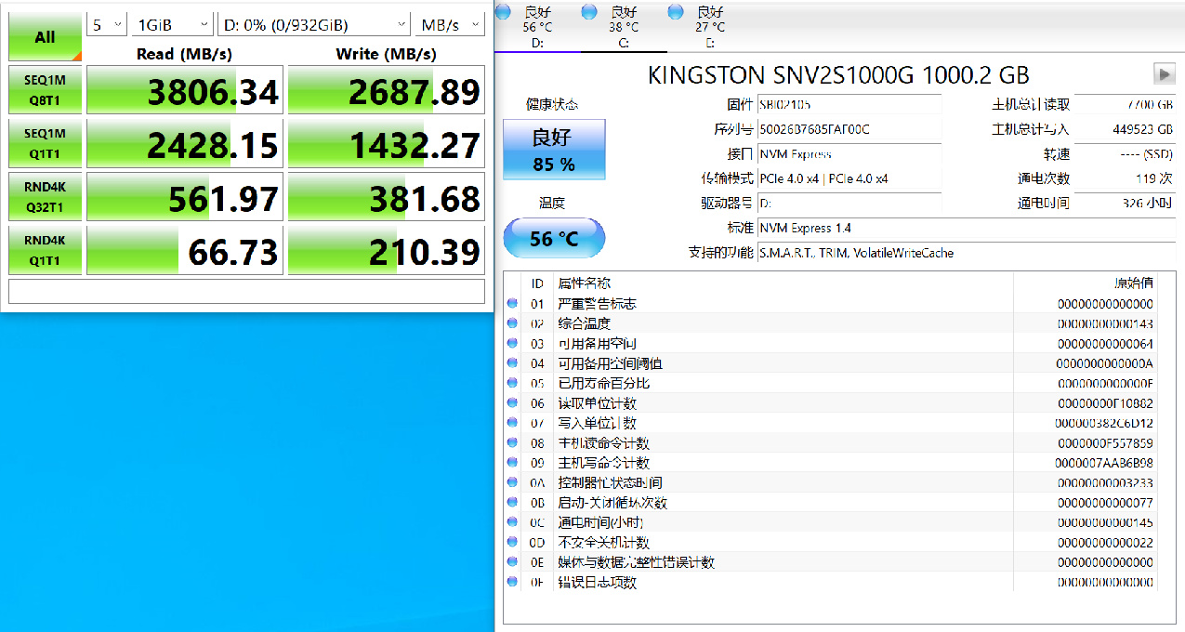
Task: Click the 119 次 power-on count value
Action: coord(1125,178)
